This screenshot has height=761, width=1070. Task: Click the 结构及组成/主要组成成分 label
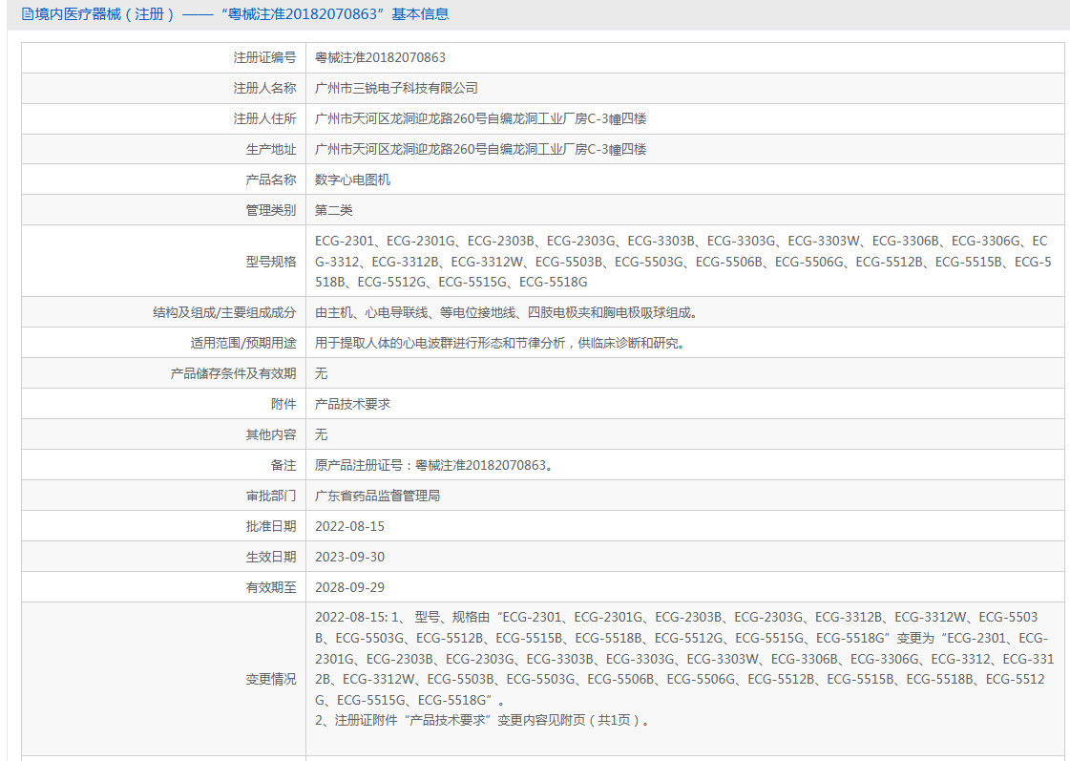point(224,312)
